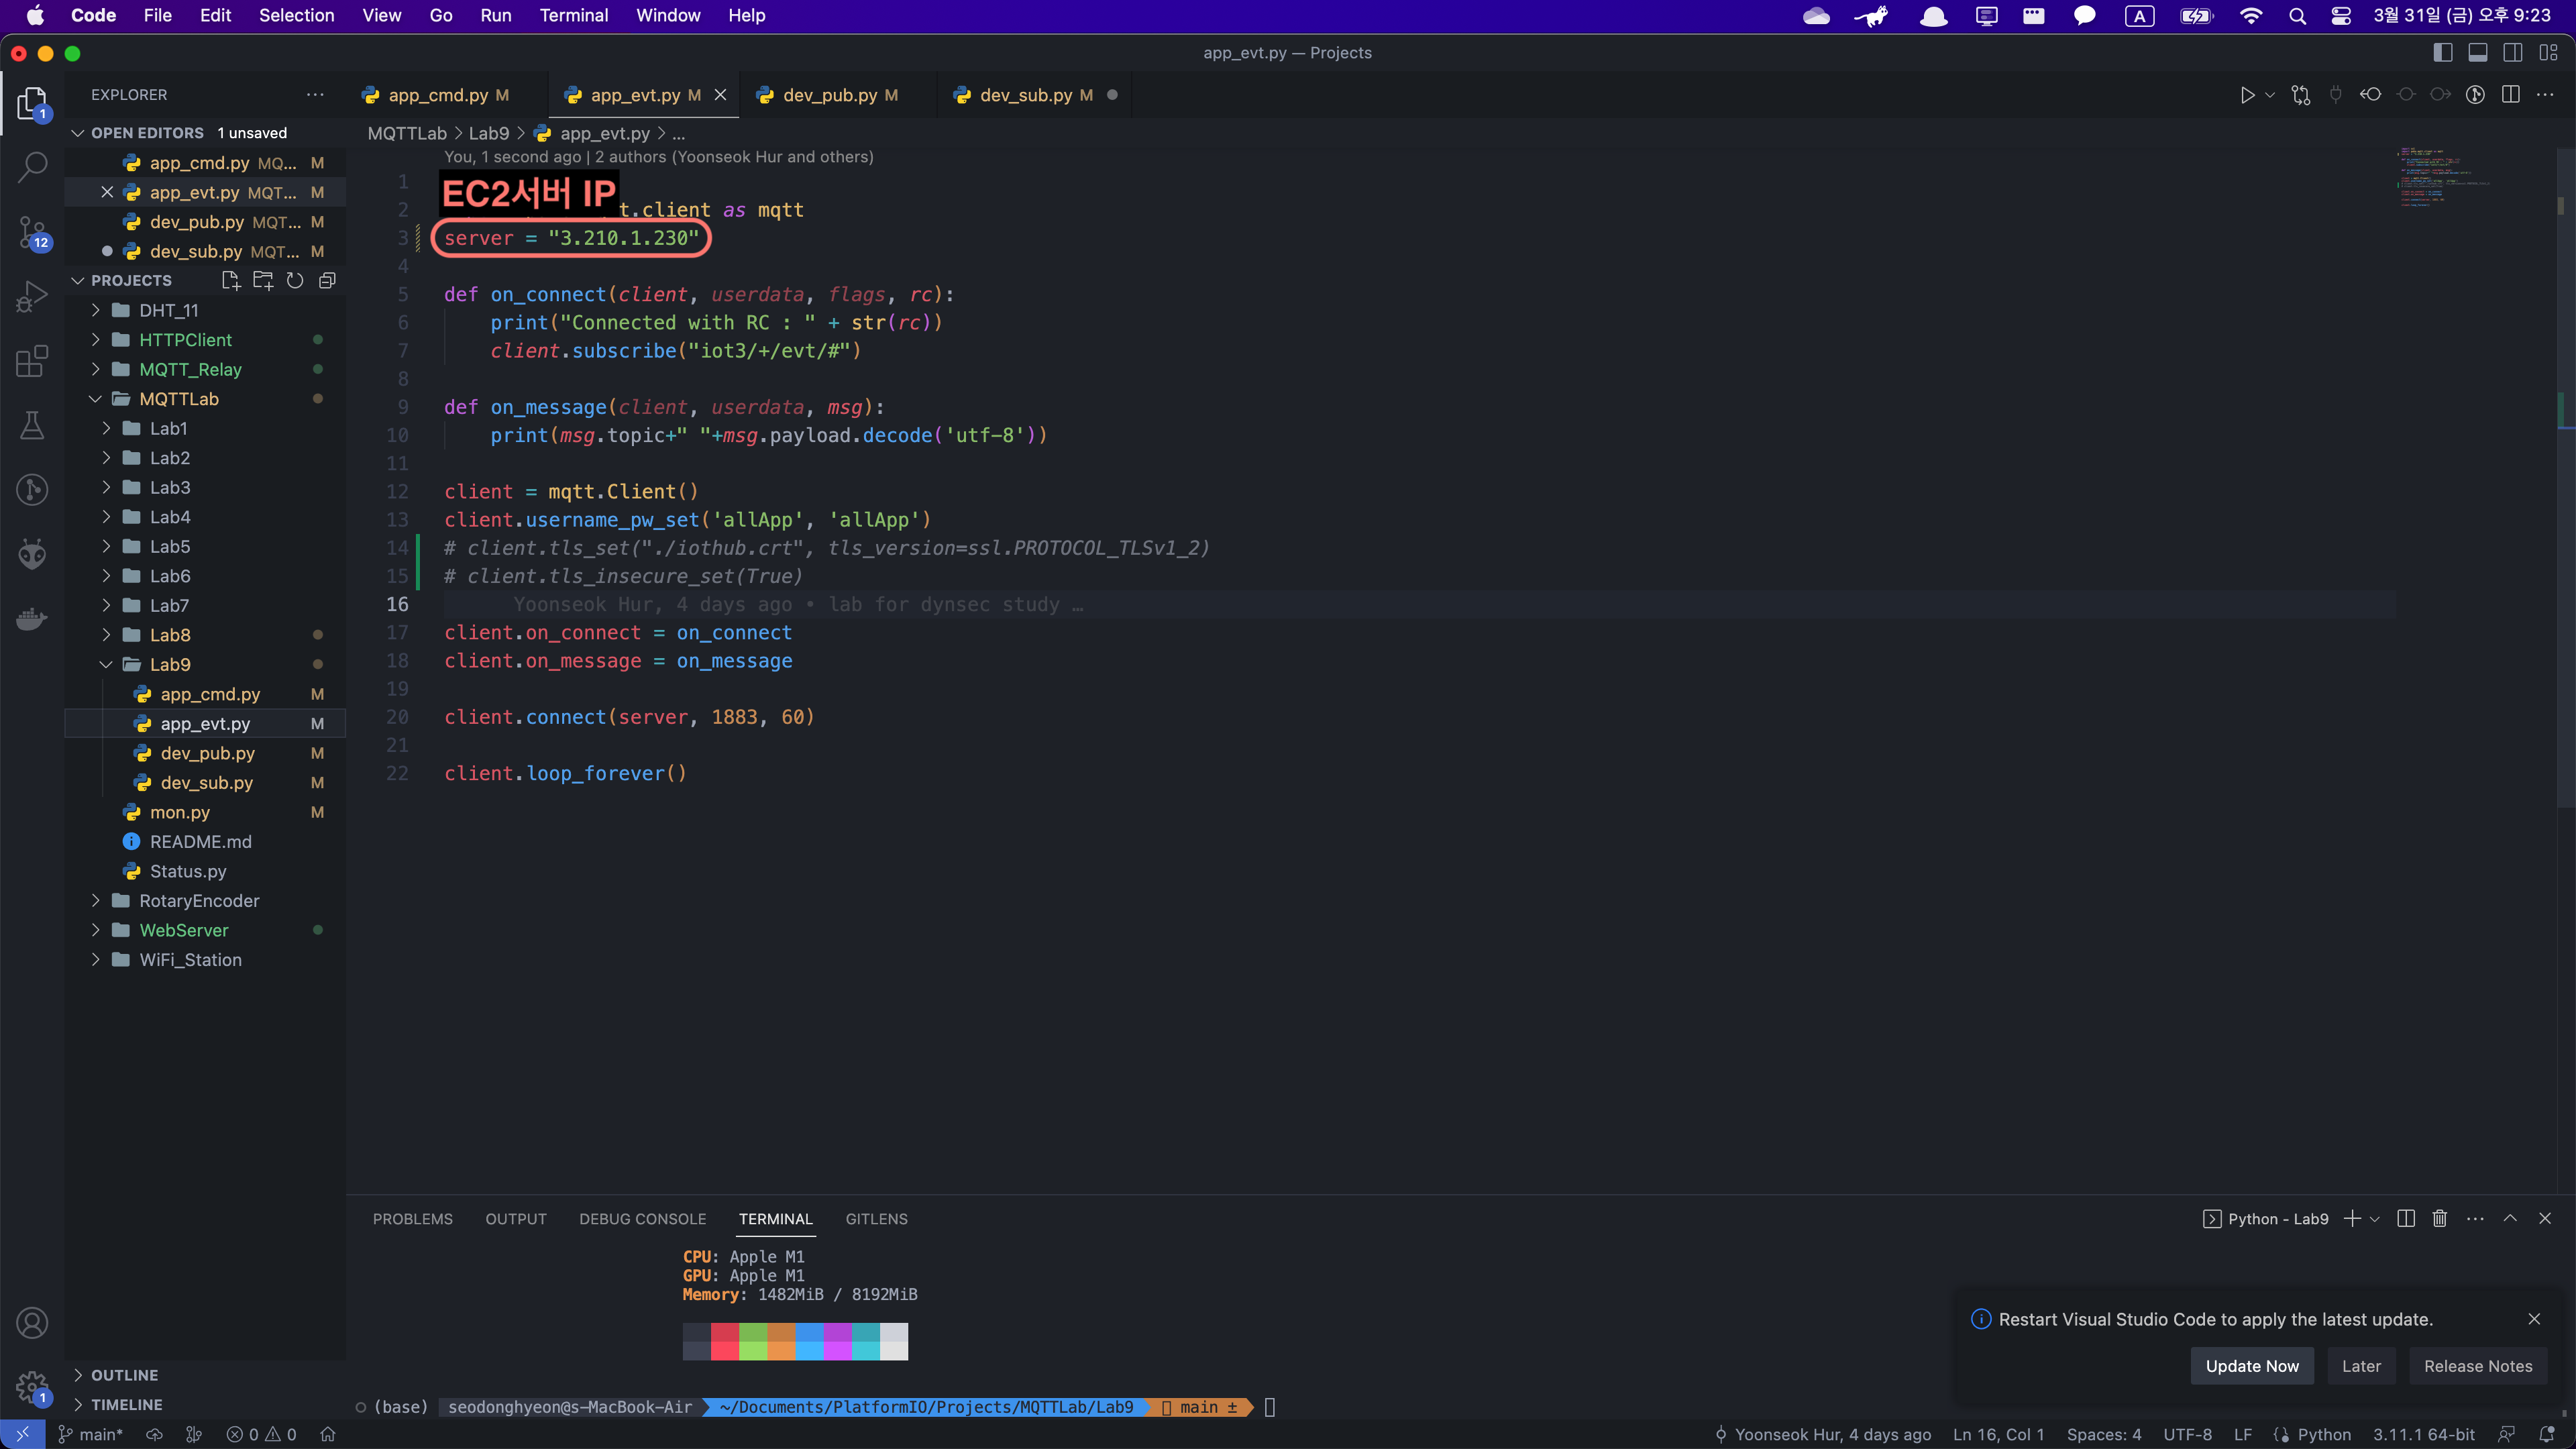Screen dimensions: 2576x1449
Task: Toggle macOS Control Center in menu bar
Action: point(2341,16)
